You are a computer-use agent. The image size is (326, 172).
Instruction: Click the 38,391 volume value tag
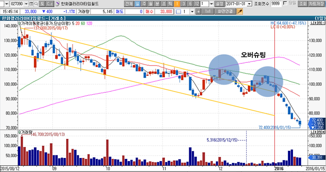click(317, 158)
